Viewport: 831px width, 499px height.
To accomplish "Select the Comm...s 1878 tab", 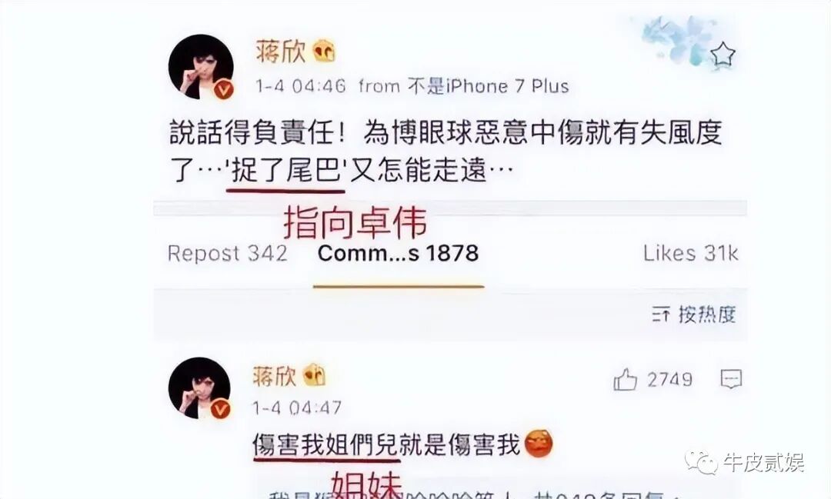I will pos(398,253).
